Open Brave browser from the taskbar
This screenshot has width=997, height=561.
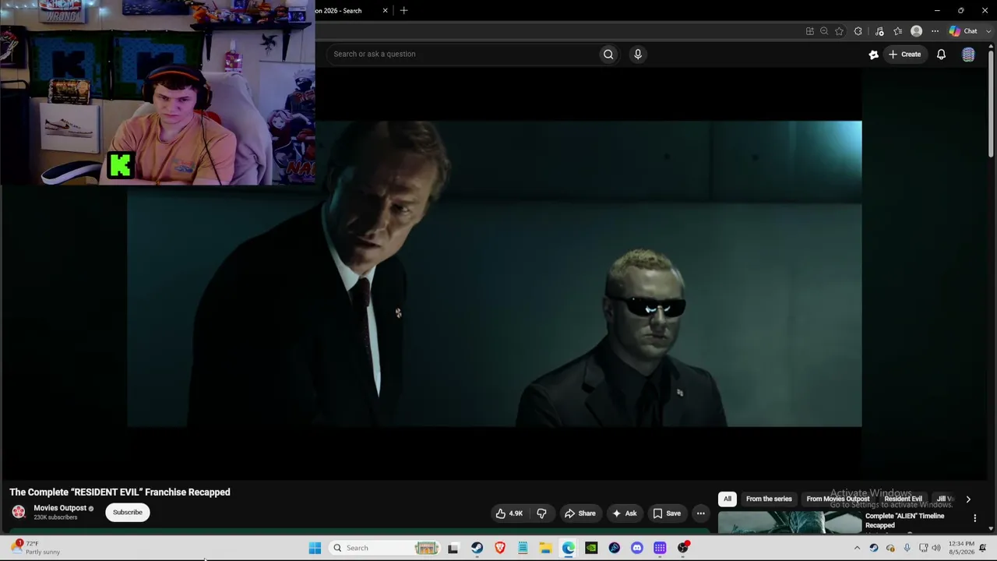coord(500,548)
